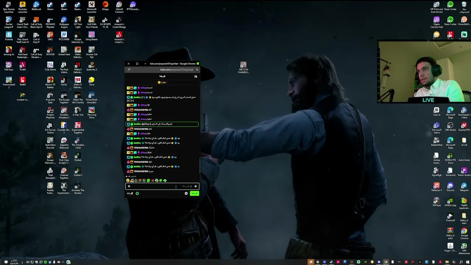The image size is (471, 265).
Task: Select the Reflector 4 desktop icon
Action: tap(436, 187)
